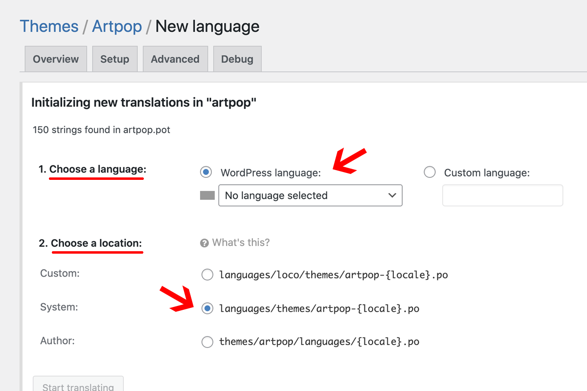Select the WordPress language radio button
Viewport: 587px width, 391px height.
coord(206,172)
